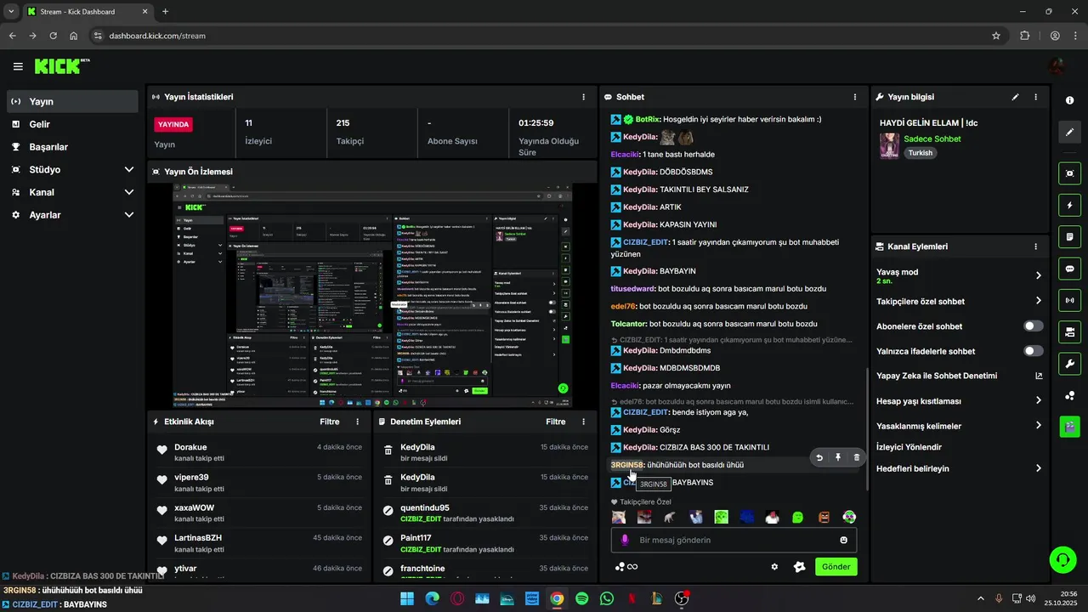Open a new browser tab with the plus button

[x=165, y=12]
